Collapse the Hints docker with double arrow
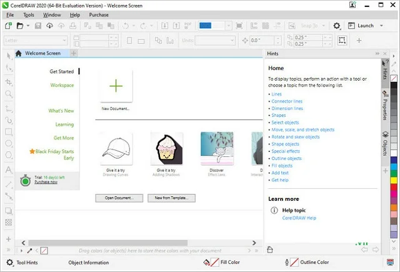Image resolution: width=400 pixels, height=272 pixels. click(377, 54)
